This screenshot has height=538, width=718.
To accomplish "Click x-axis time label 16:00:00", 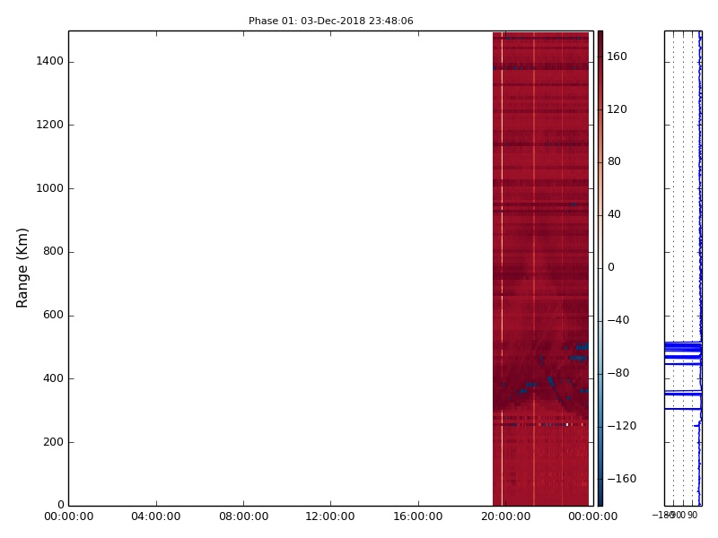I will click(418, 516).
